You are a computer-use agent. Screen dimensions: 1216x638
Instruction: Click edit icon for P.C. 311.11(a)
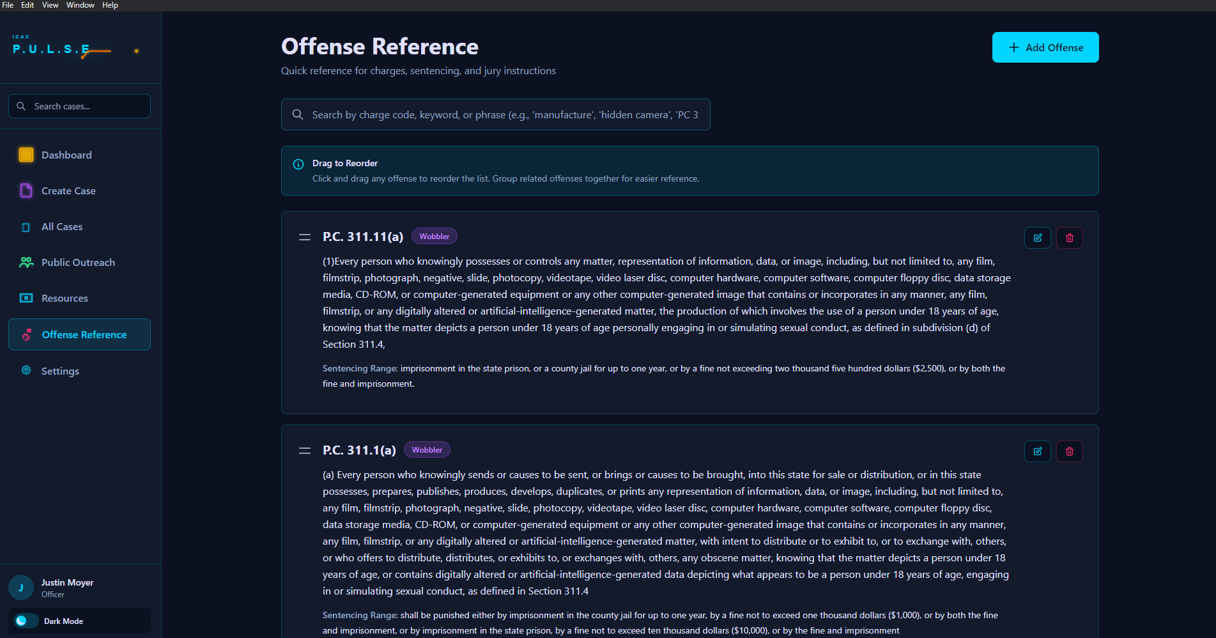[x=1037, y=238]
